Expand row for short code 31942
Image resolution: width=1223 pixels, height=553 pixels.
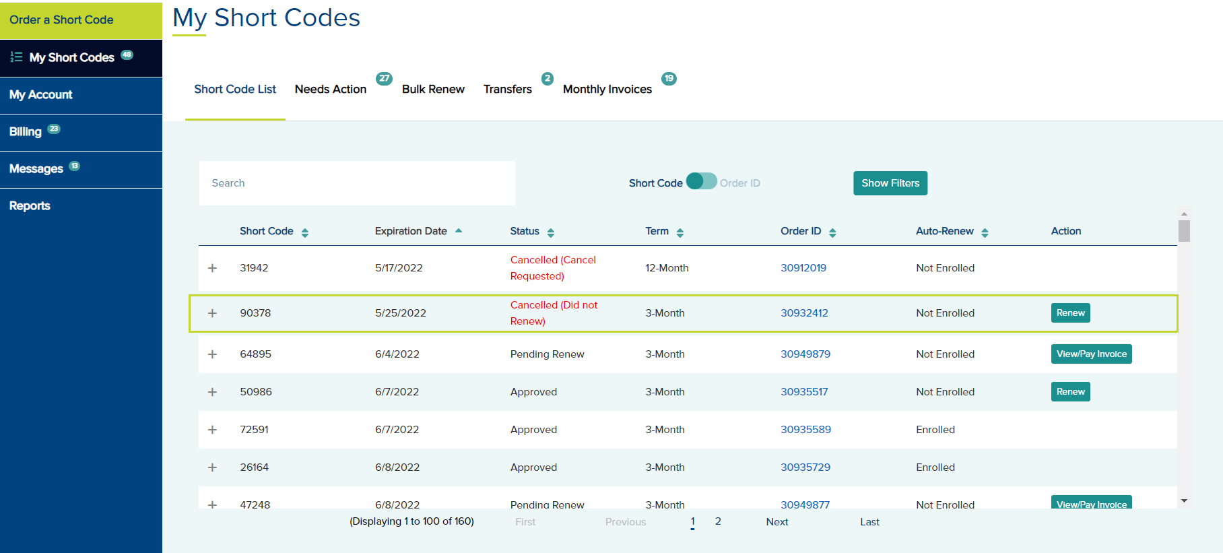tap(212, 268)
